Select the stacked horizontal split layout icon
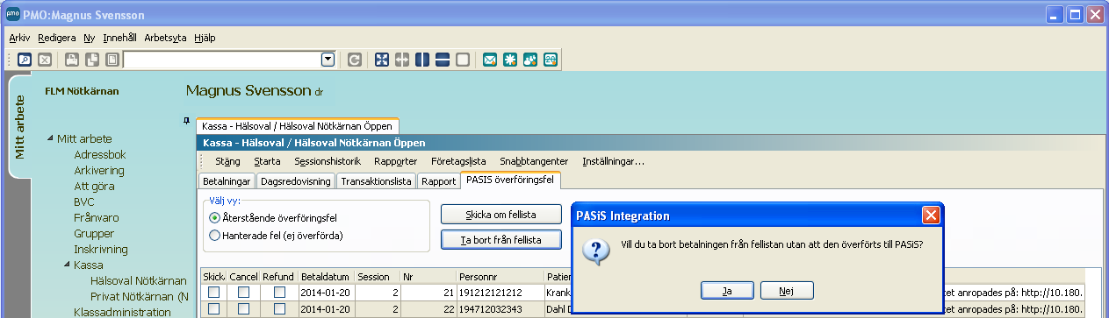 (443, 60)
